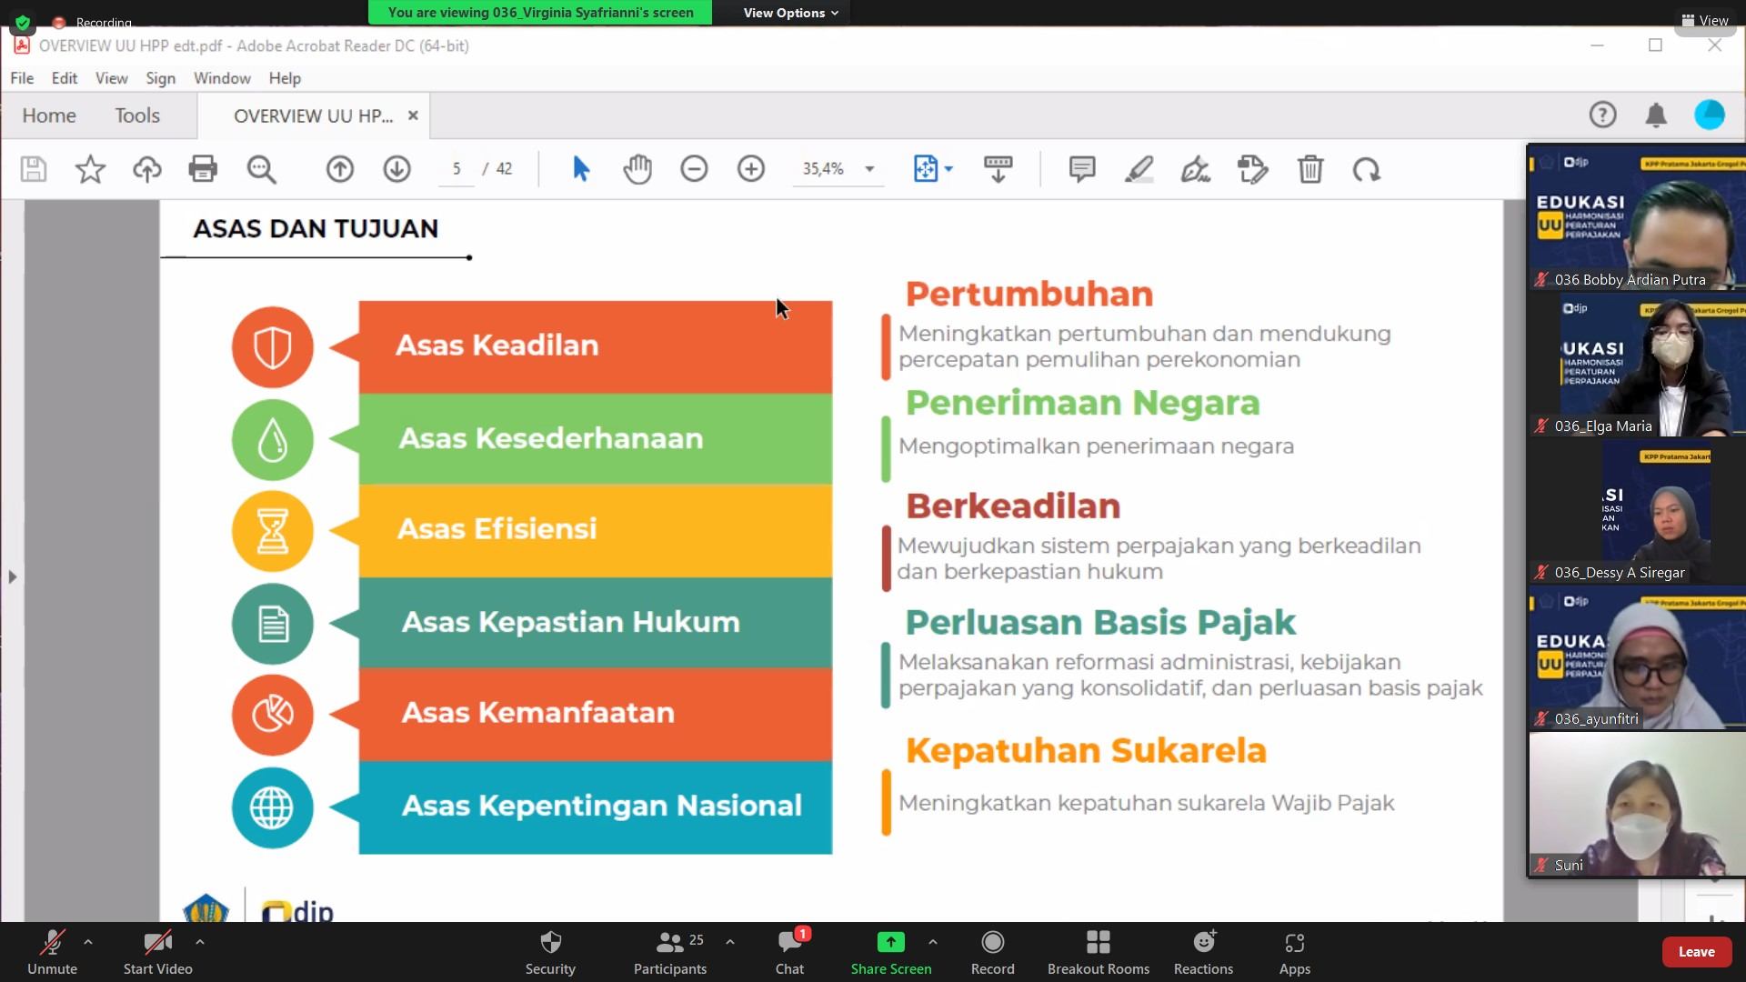Click the Add comment sticky note icon
This screenshot has width=1746, height=982.
(x=1081, y=169)
